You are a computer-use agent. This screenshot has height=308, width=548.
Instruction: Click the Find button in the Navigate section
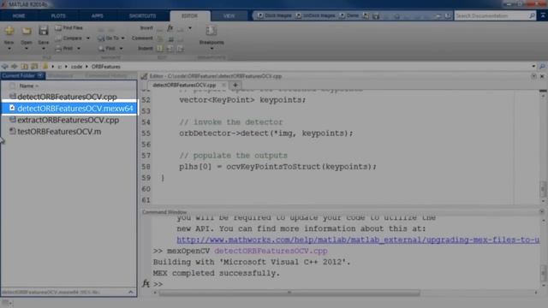click(107, 48)
